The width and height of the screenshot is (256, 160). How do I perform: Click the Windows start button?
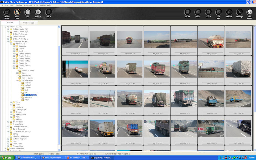7,158
